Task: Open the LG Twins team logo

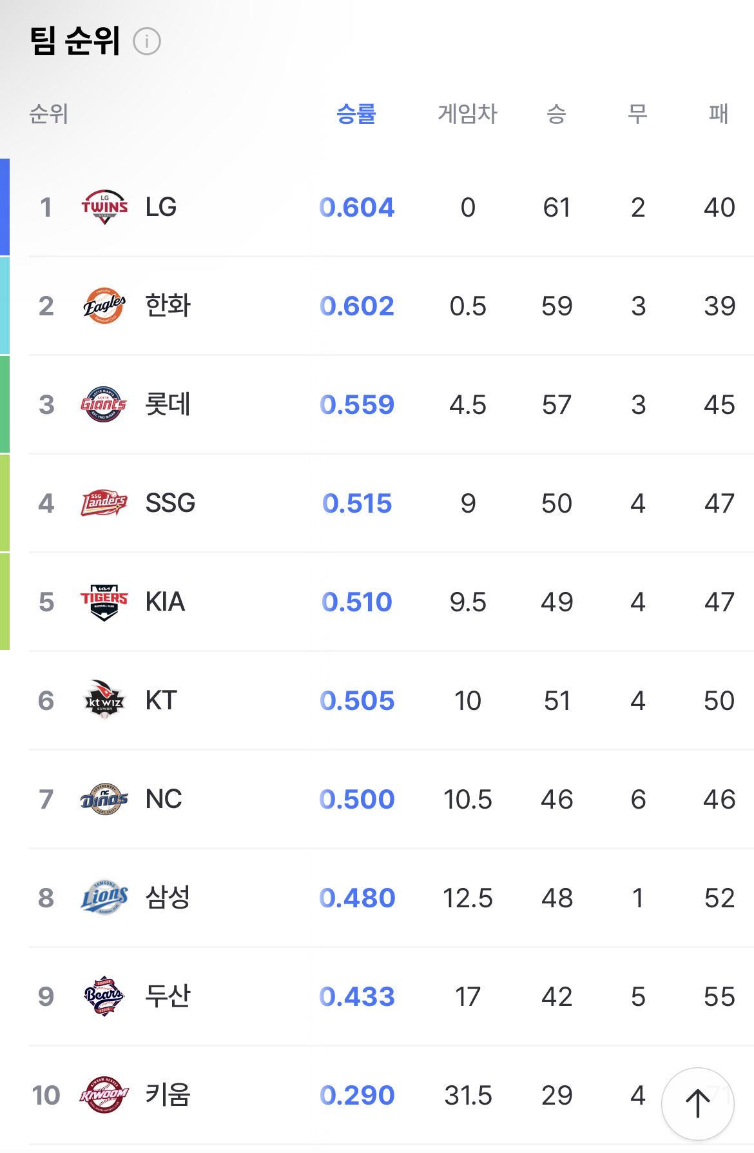Action: (104, 208)
